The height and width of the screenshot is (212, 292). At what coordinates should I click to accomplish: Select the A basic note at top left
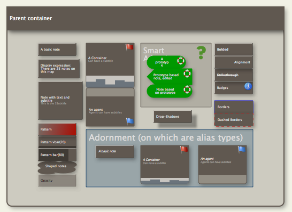pyautogui.click(x=57, y=50)
